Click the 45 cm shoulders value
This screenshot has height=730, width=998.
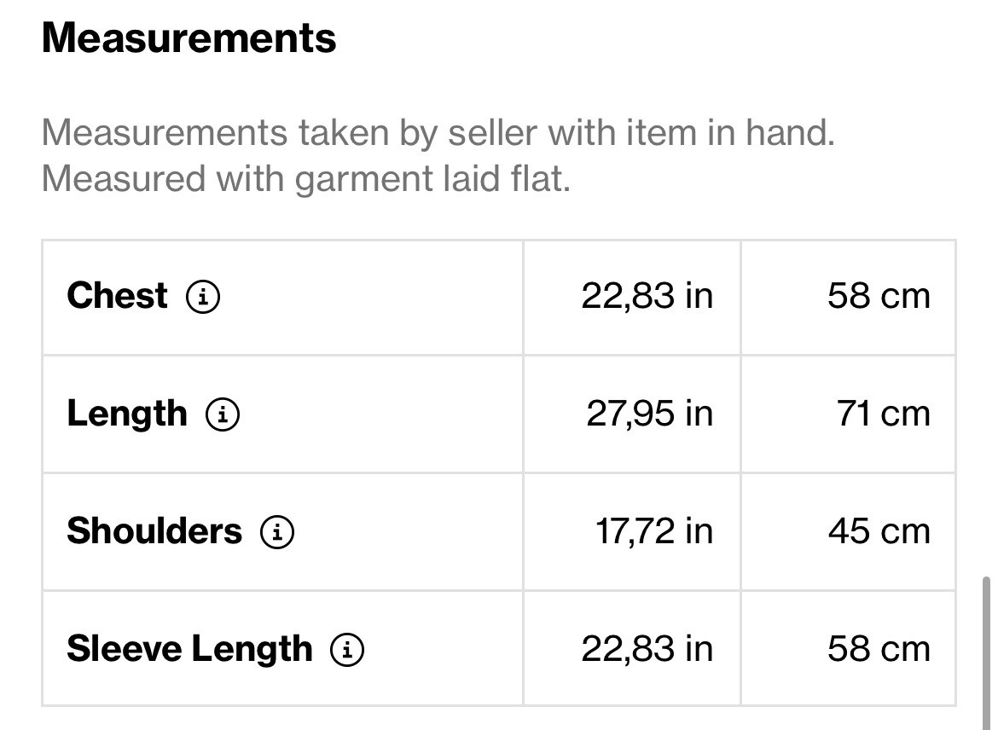(878, 531)
